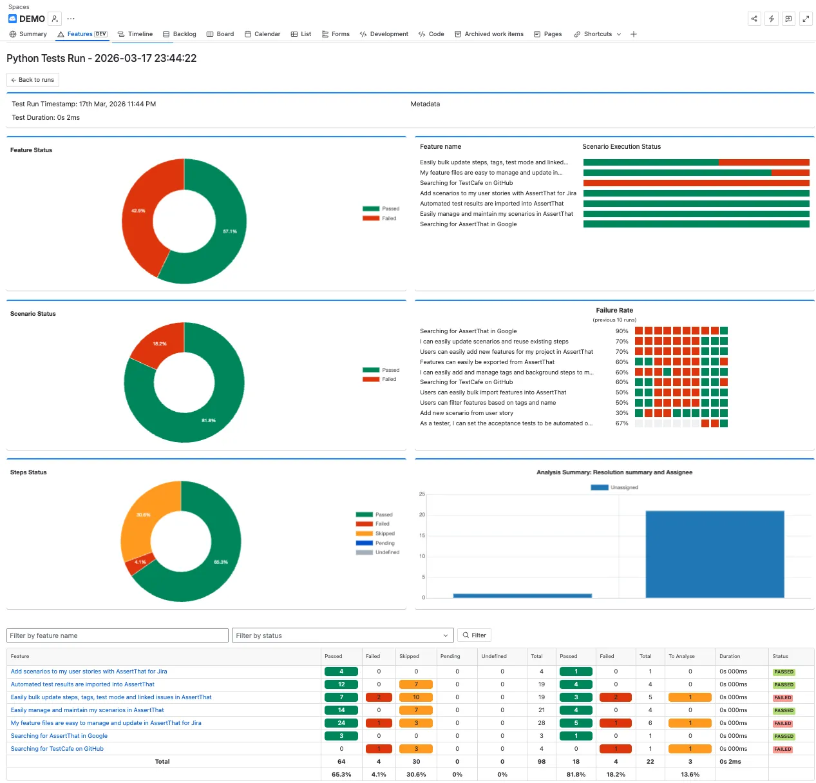Select the Board tab
Image resolution: width=816 pixels, height=783 pixels.
[220, 34]
